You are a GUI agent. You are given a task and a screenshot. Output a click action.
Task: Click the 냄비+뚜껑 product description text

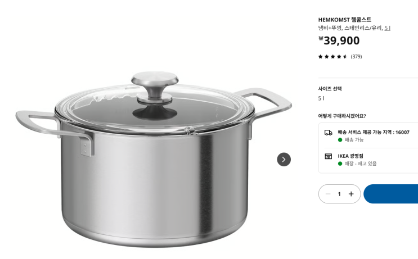point(330,28)
